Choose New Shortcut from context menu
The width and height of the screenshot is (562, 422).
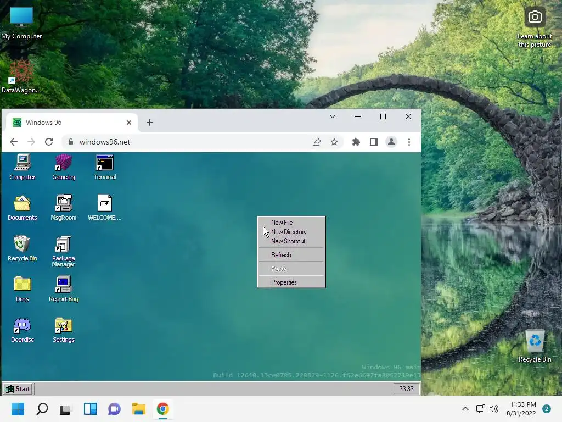[291, 241]
